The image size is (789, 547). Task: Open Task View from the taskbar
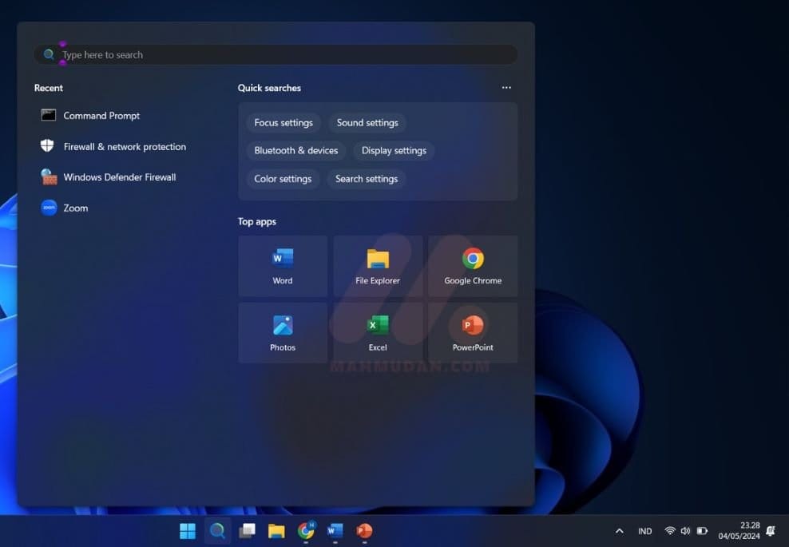247,531
